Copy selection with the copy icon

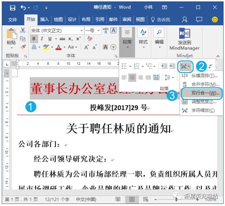point(22,39)
